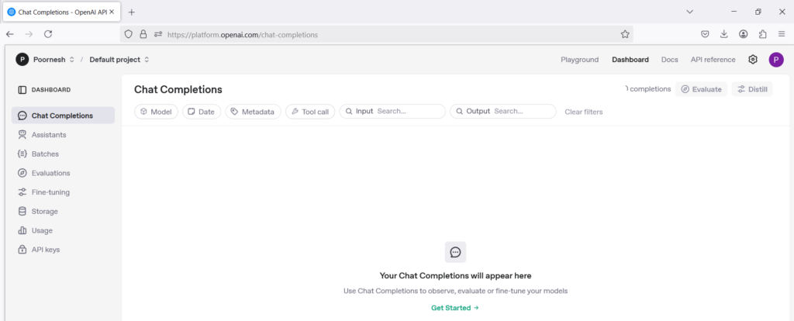This screenshot has height=321, width=794.
Task: Open the Firefox account icon
Action: (x=744, y=34)
